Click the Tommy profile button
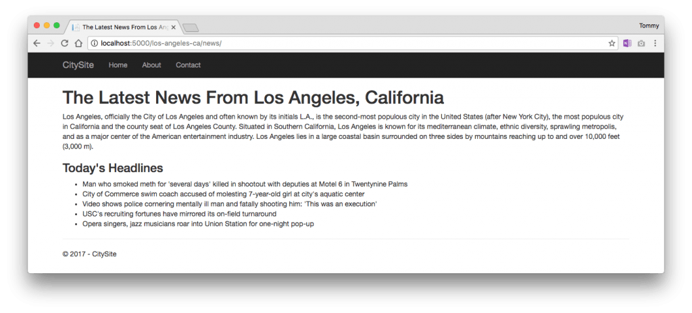The width and height of the screenshot is (692, 313). pos(648,26)
